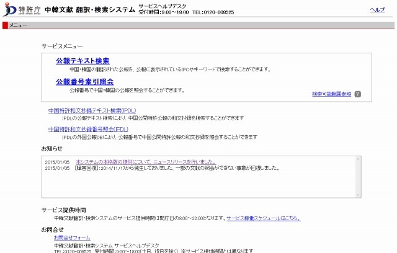Click first 2015/01/05 date in notices
Screen dimensions: 397x253
(57, 162)
